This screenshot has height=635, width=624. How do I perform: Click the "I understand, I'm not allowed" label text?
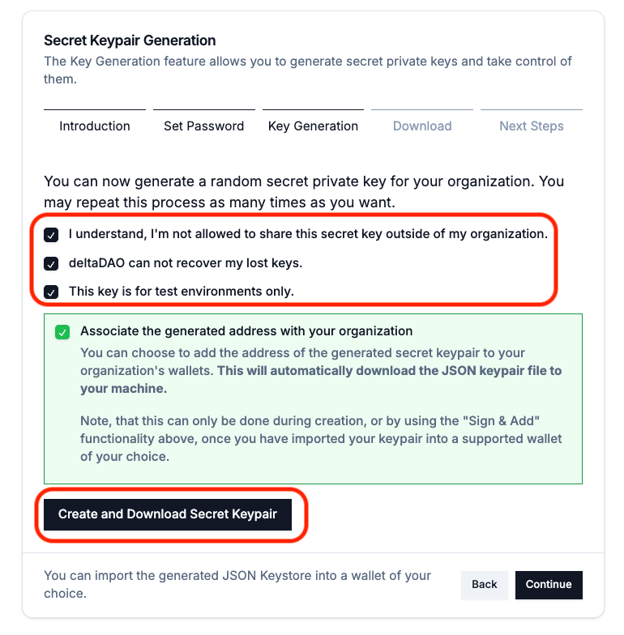click(x=308, y=234)
